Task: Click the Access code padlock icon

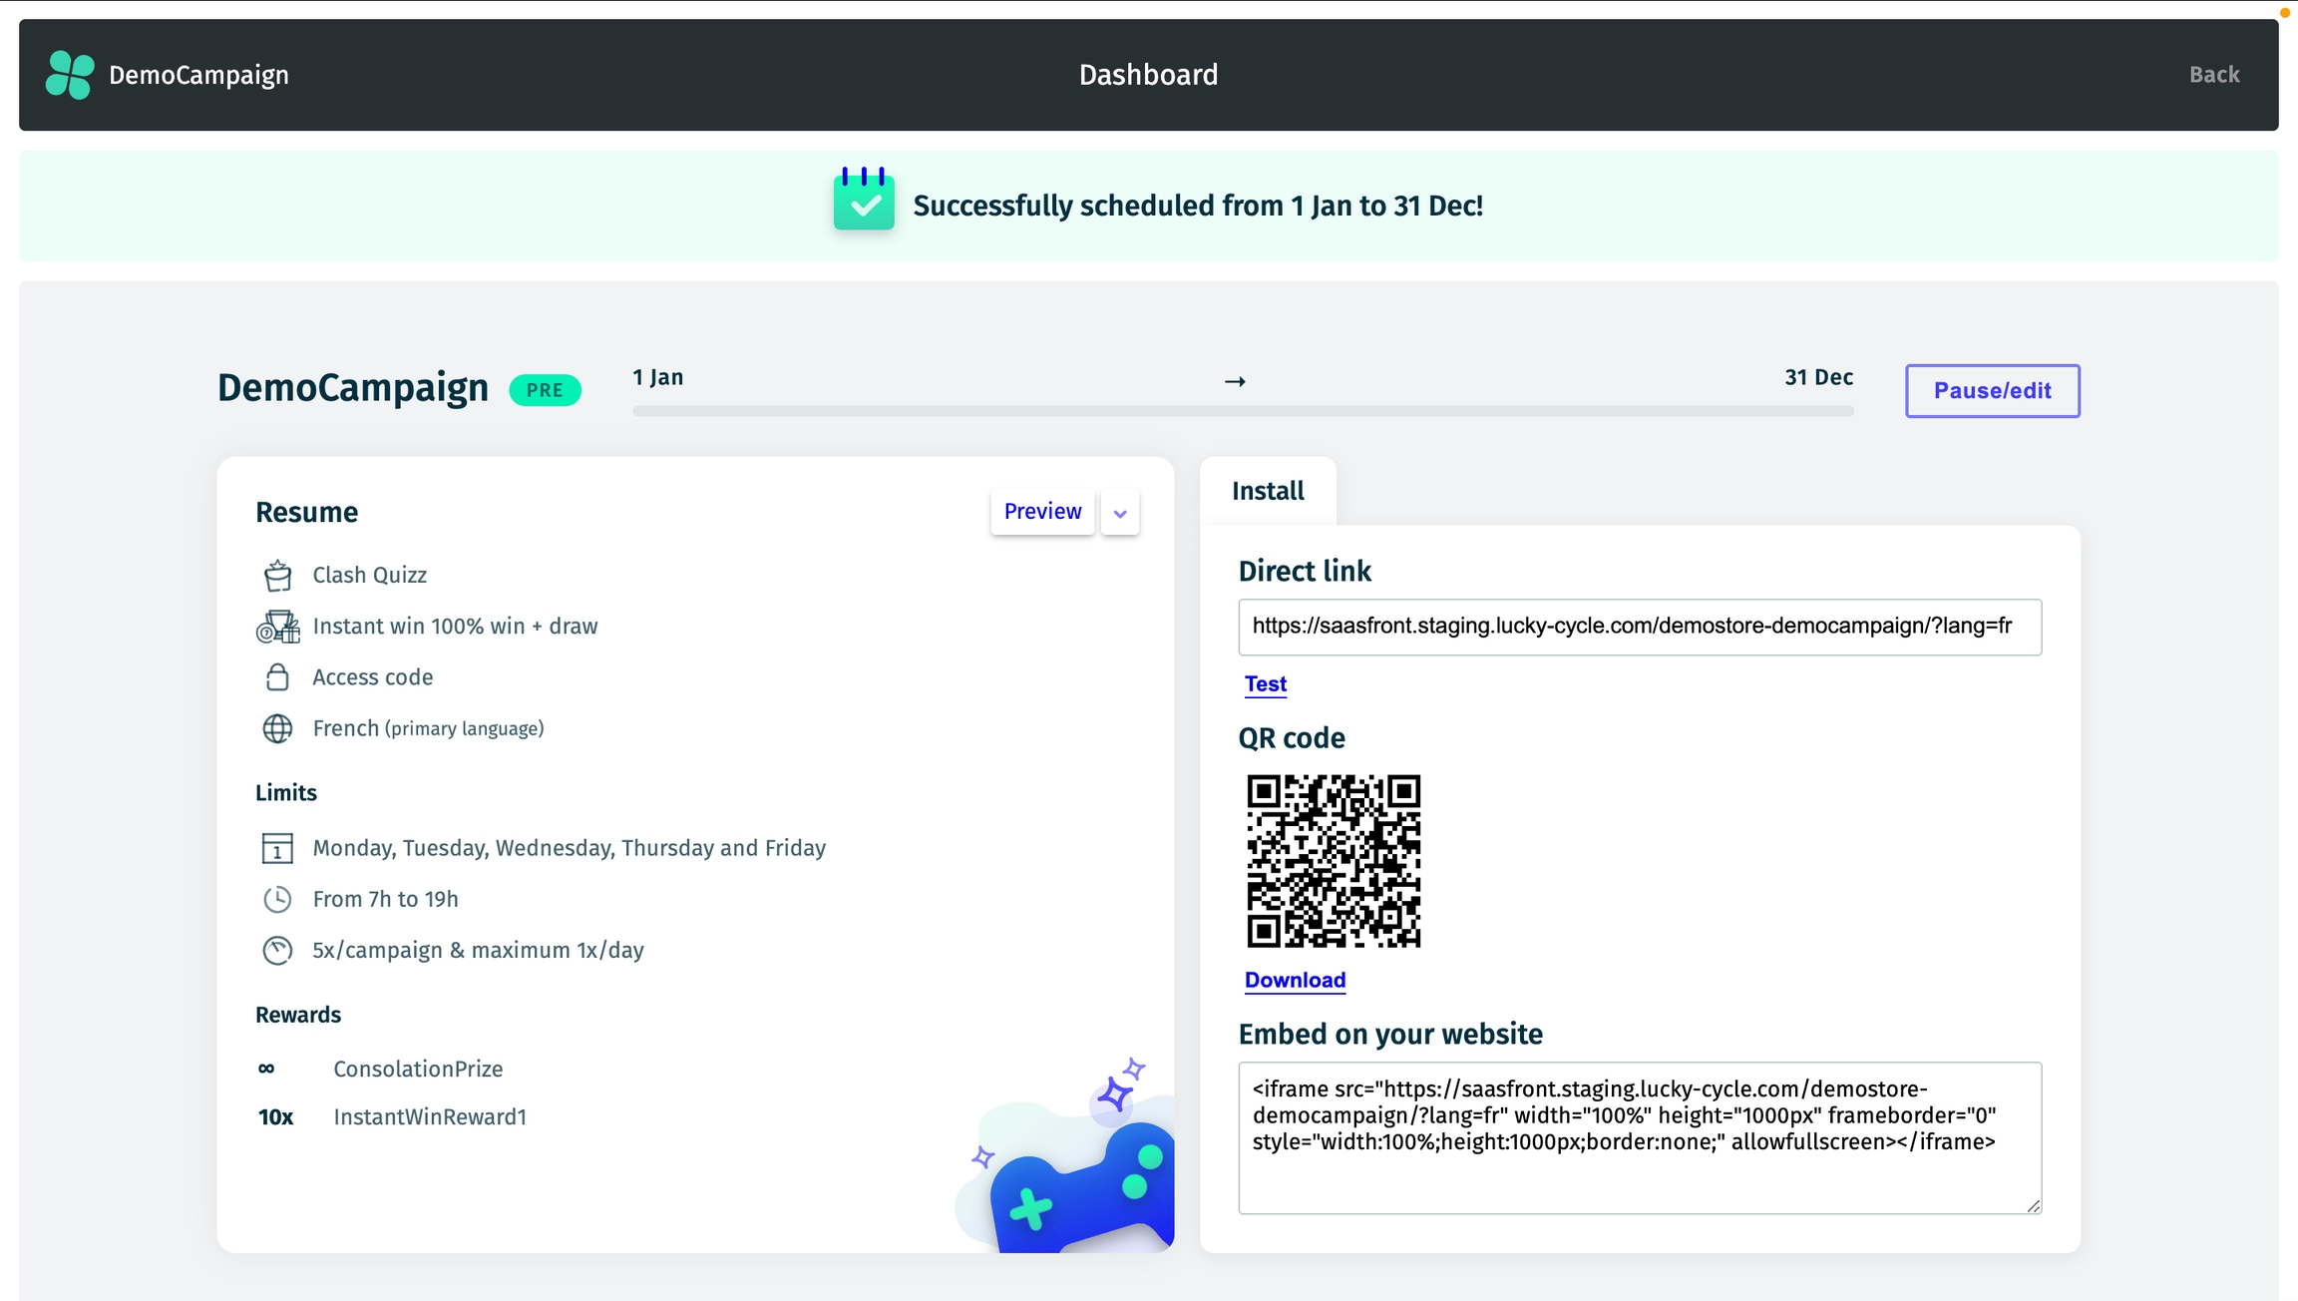Action: [277, 677]
